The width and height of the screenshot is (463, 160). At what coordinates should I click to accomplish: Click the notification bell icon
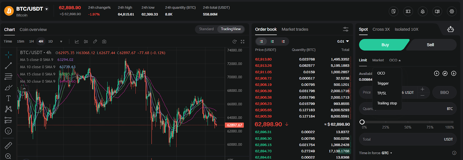422,12
